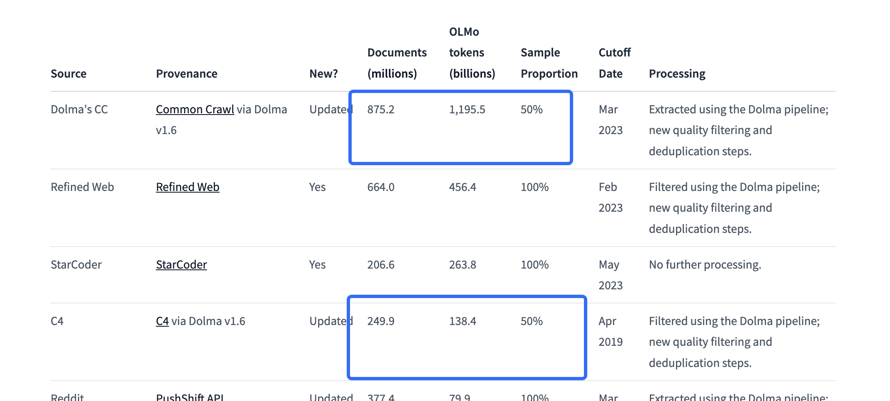Image resolution: width=890 pixels, height=401 pixels.
Task: Click the OLMo tokens (billions) header
Action: (472, 52)
